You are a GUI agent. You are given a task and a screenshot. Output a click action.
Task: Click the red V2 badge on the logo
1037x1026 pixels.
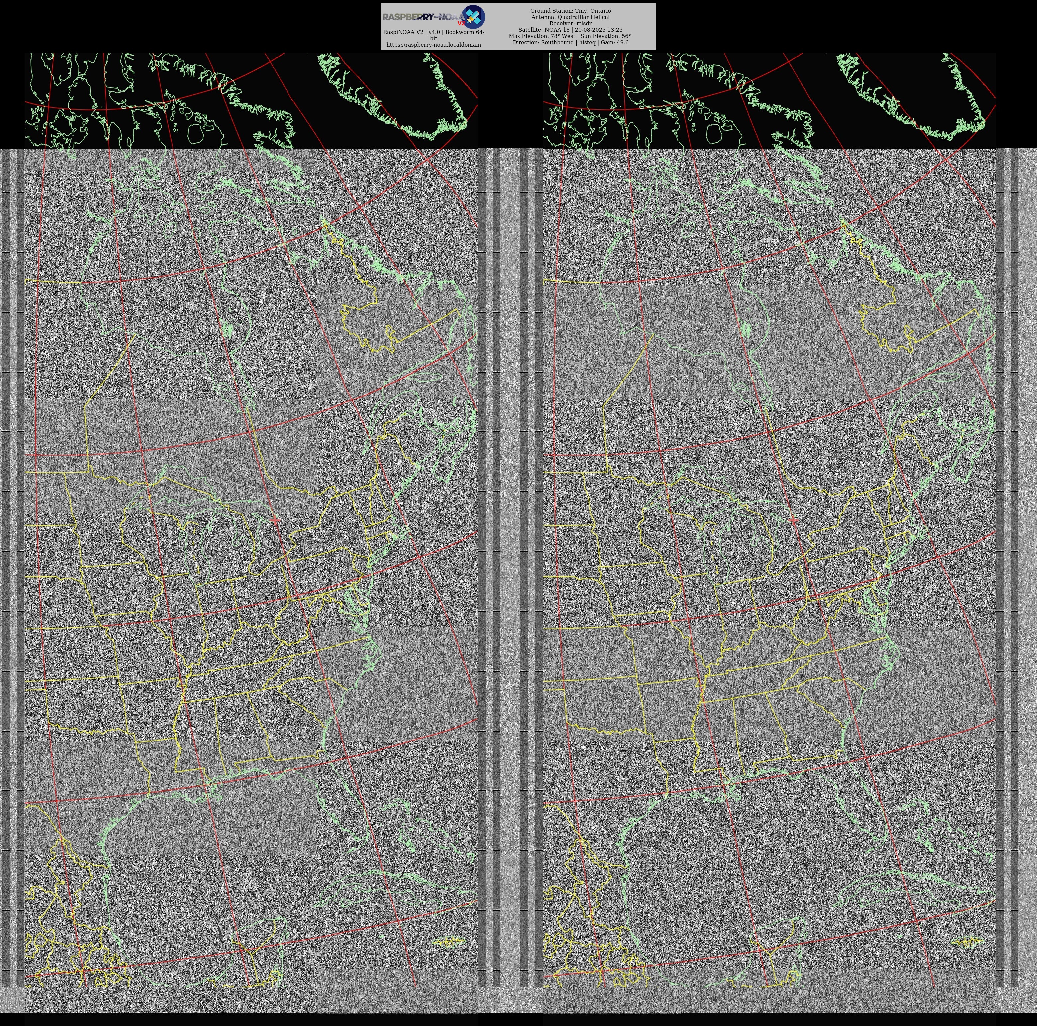(x=461, y=24)
